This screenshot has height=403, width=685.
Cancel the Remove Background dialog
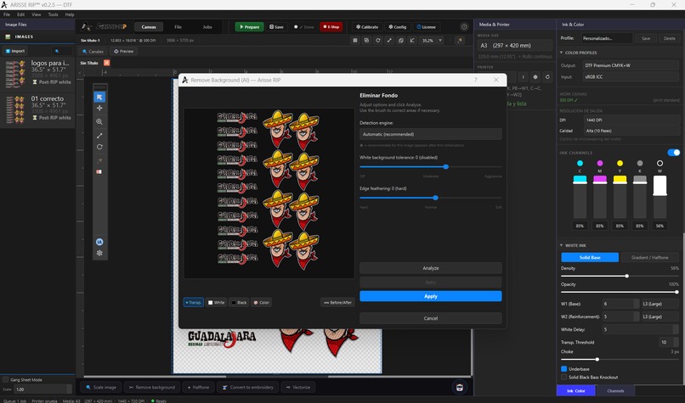[x=430, y=318]
